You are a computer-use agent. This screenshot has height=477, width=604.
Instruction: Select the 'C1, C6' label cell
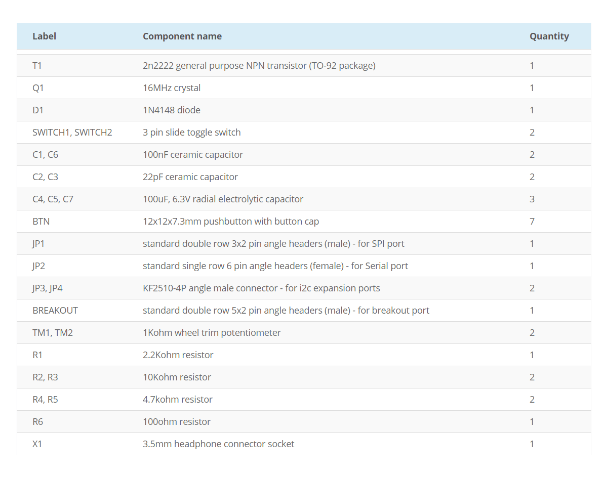tap(45, 155)
